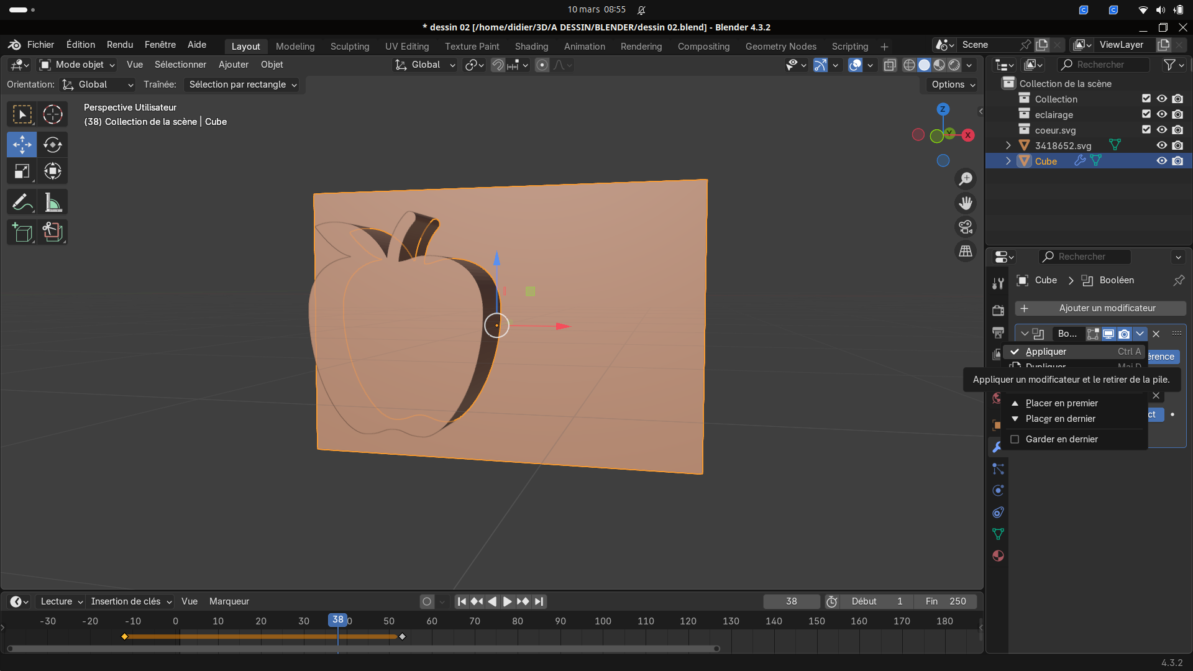Choose Appliquer from the modifier menu
The image size is (1193, 671).
pos(1046,352)
